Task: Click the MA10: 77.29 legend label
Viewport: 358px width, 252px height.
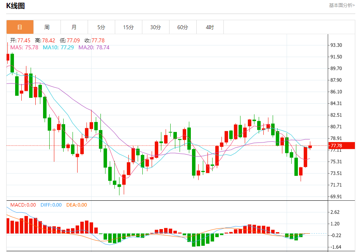Action: coord(59,47)
